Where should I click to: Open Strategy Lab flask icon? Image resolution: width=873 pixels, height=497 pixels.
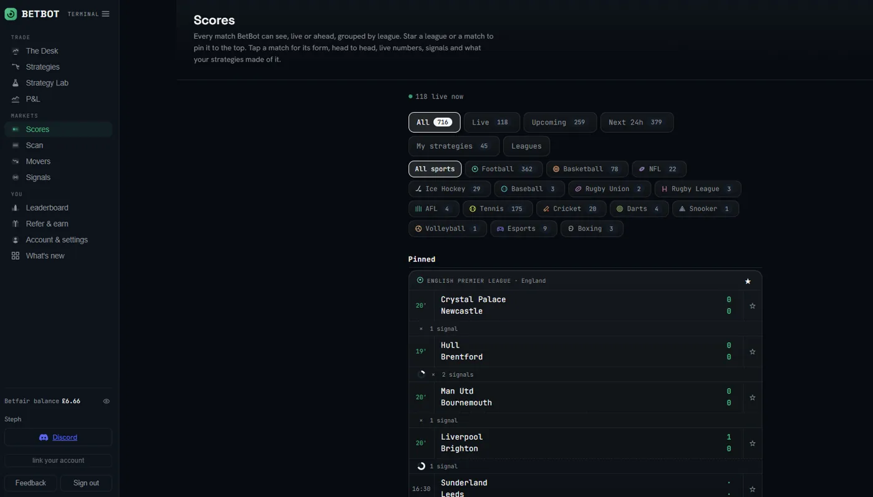pos(16,83)
